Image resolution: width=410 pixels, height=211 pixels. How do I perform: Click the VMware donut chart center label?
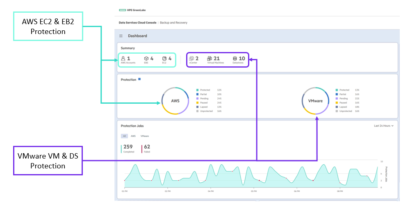315,101
